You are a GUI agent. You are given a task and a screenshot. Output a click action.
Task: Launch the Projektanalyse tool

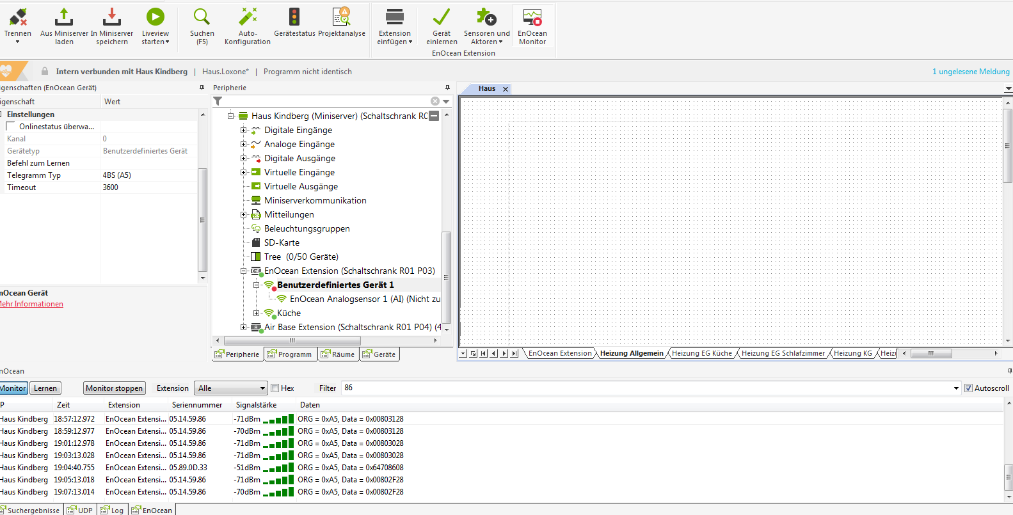point(342,17)
